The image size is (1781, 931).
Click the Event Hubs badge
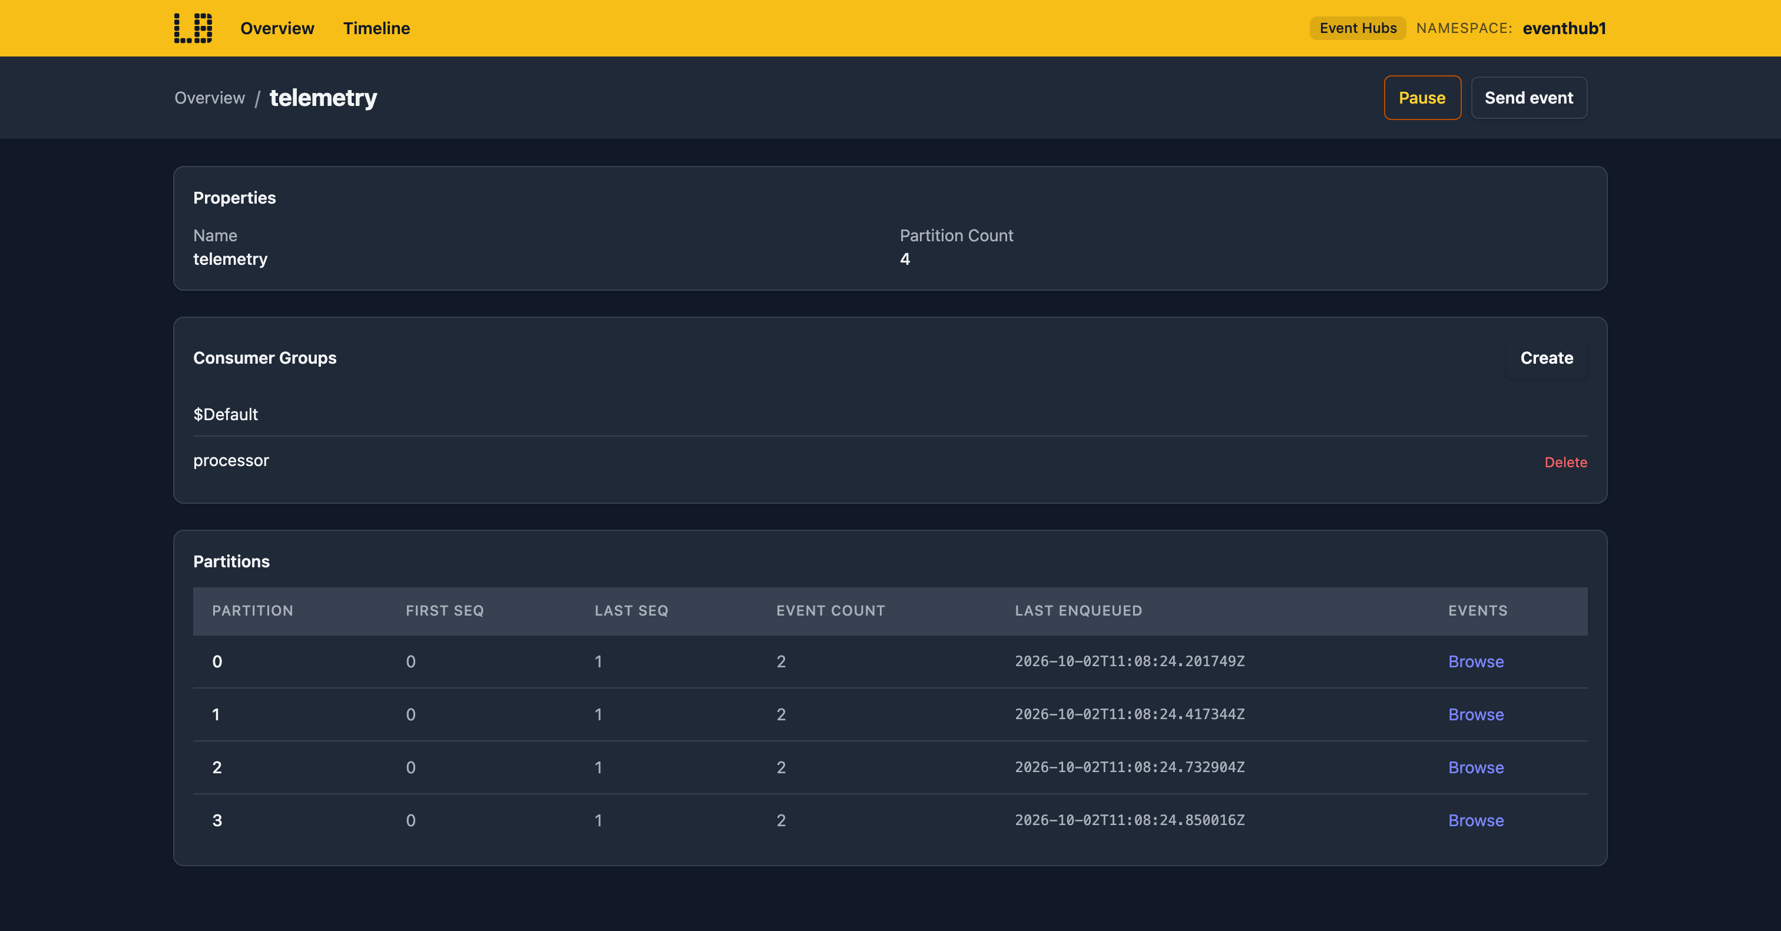point(1357,28)
